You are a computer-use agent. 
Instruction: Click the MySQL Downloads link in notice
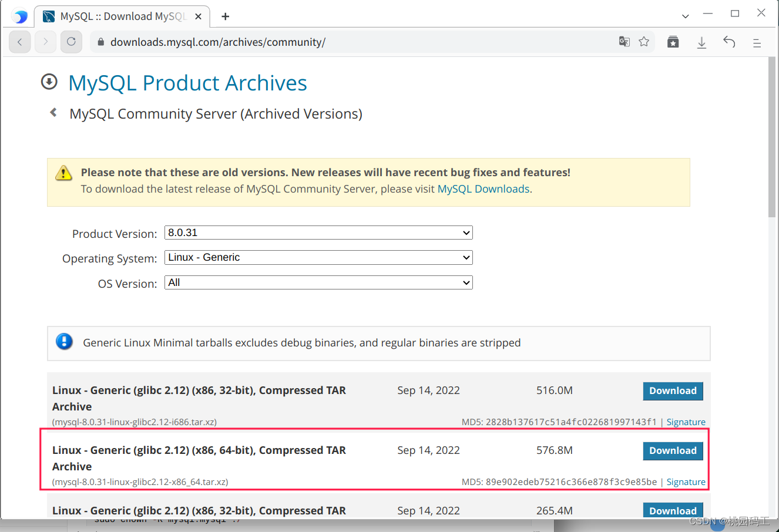click(x=483, y=189)
